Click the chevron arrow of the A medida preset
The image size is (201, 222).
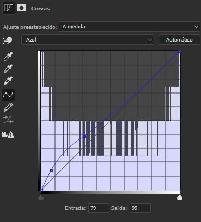(x=196, y=27)
